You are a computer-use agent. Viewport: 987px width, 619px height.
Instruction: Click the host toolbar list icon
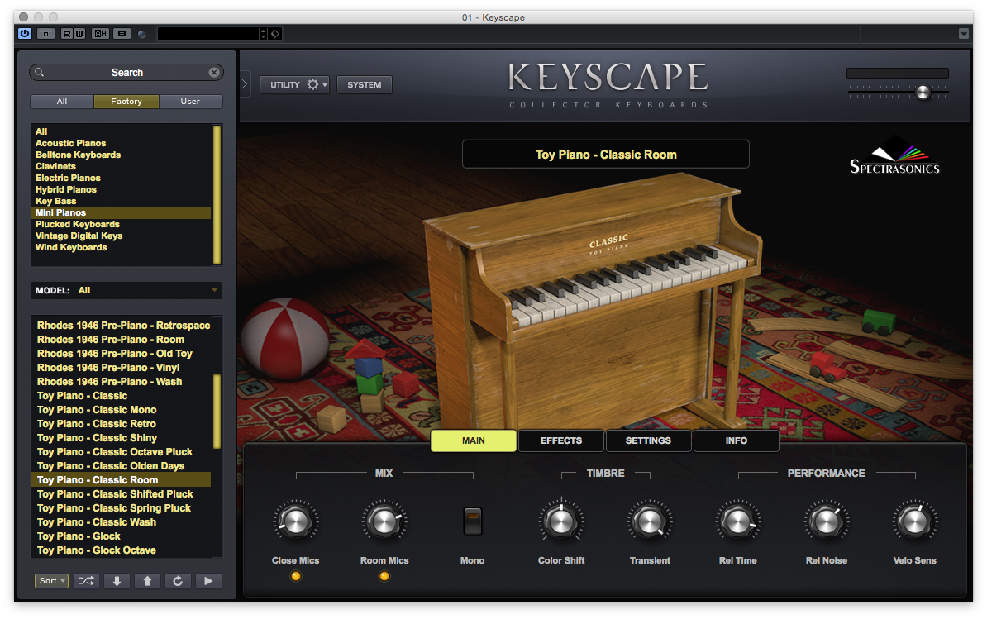click(122, 33)
